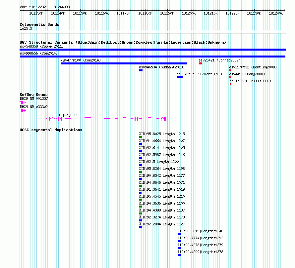
Task: Click the chr1:181122321..181244093 coordinate label
Action: (x=45, y=7)
